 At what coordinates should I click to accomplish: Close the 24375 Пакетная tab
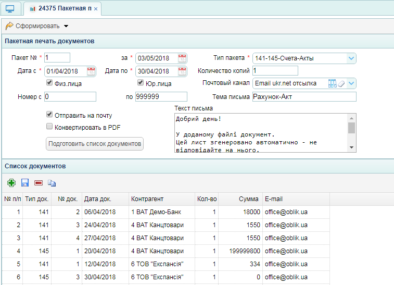tap(96, 9)
